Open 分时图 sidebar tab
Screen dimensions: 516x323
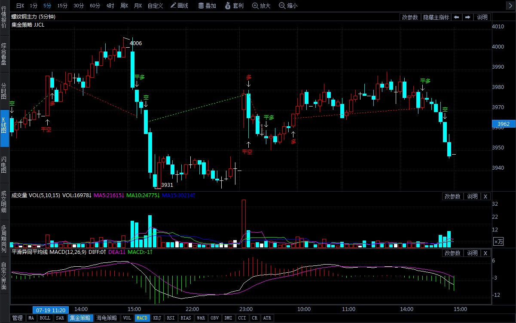coord(4,91)
